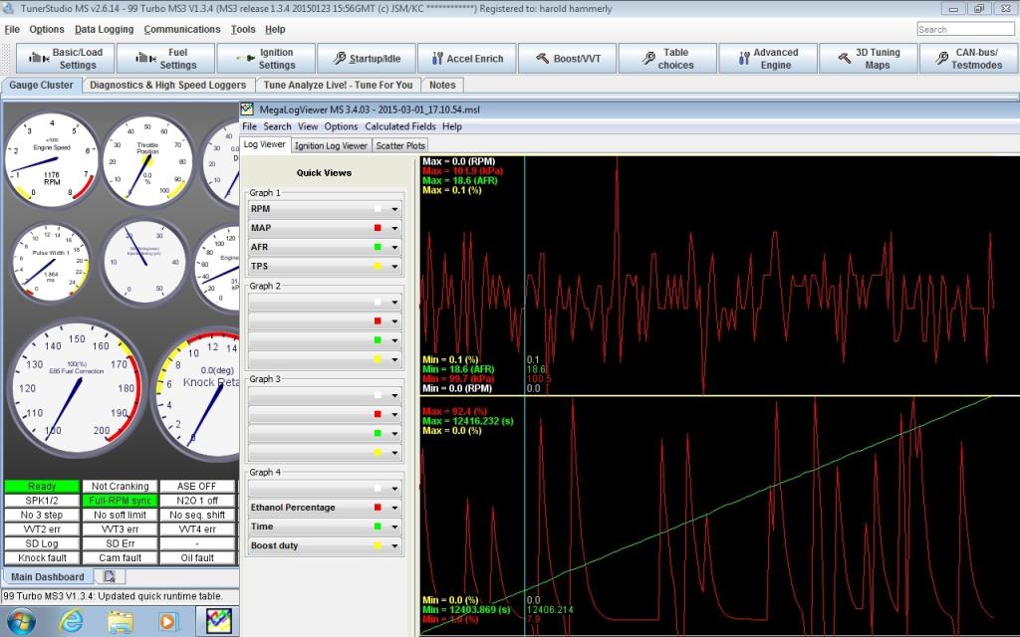Open the Boost duty field dropdown
Image resolution: width=1020 pixels, height=637 pixels.
point(394,545)
